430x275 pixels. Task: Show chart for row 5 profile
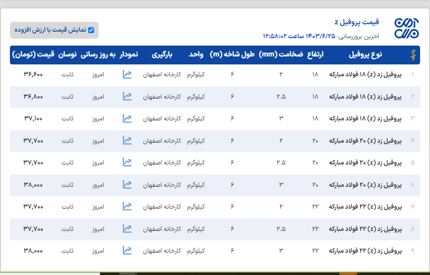(x=127, y=163)
